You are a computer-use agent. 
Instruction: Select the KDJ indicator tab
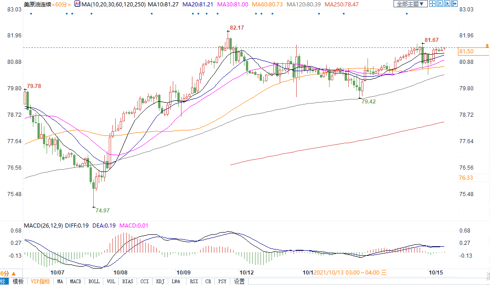tap(160, 281)
